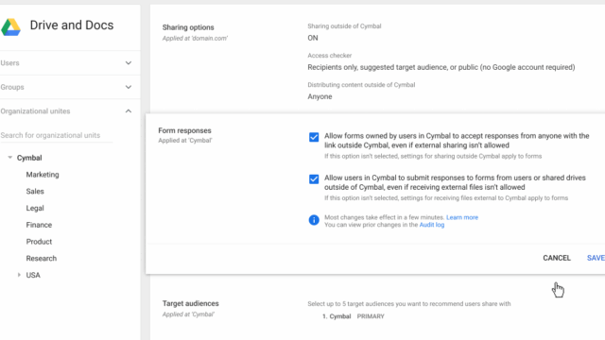The height and width of the screenshot is (340, 605).
Task: Select the Product organizational unit
Action: coord(39,242)
